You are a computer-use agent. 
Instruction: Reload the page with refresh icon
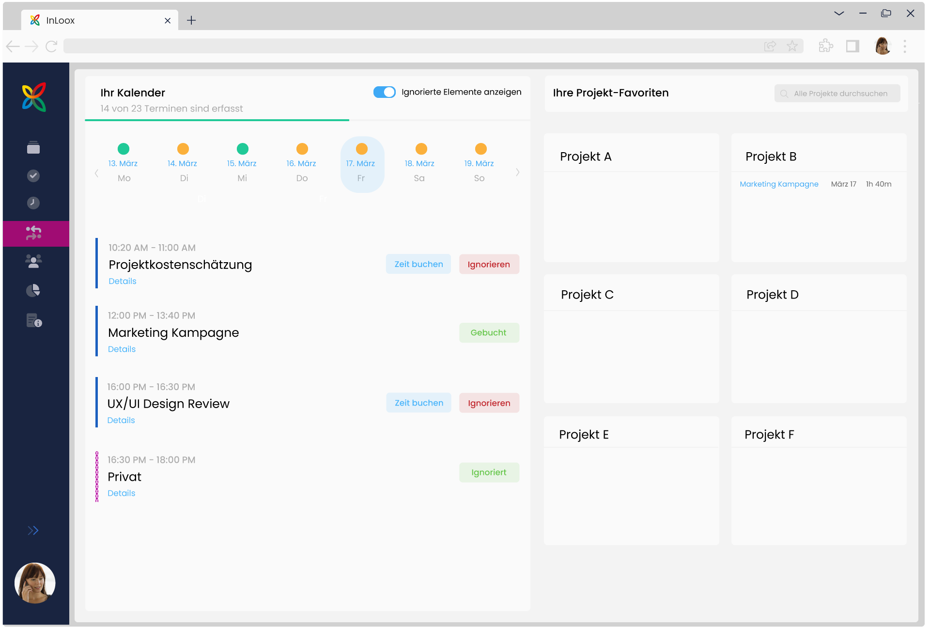51,47
